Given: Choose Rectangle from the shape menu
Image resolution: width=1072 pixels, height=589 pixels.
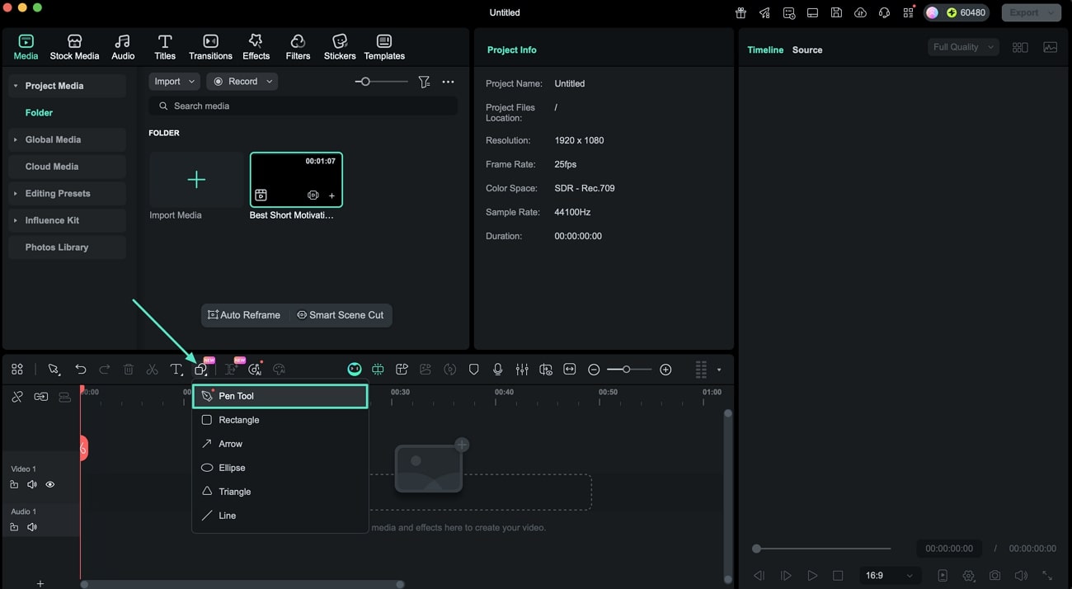Looking at the screenshot, I should 238,420.
